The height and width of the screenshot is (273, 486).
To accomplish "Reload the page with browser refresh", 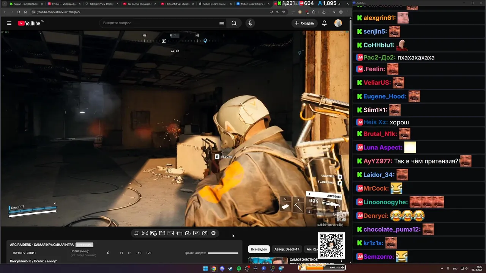I will pyautogui.click(x=19, y=12).
